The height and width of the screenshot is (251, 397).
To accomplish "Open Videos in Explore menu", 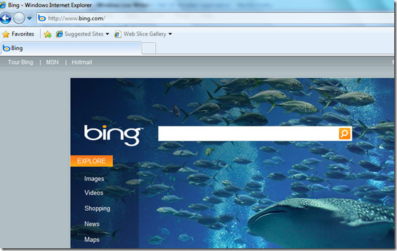I will coord(94,193).
